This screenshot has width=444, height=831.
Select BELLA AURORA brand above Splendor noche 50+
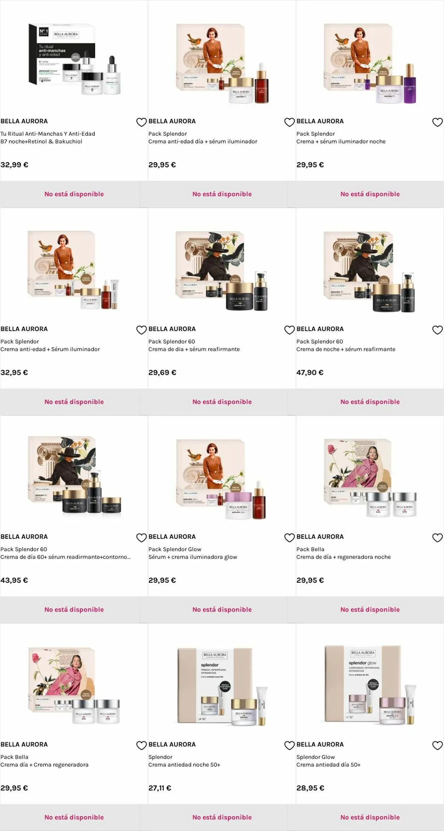172,744
